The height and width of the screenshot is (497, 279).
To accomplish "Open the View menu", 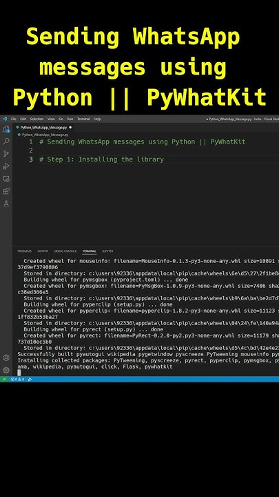I will click(51, 119).
